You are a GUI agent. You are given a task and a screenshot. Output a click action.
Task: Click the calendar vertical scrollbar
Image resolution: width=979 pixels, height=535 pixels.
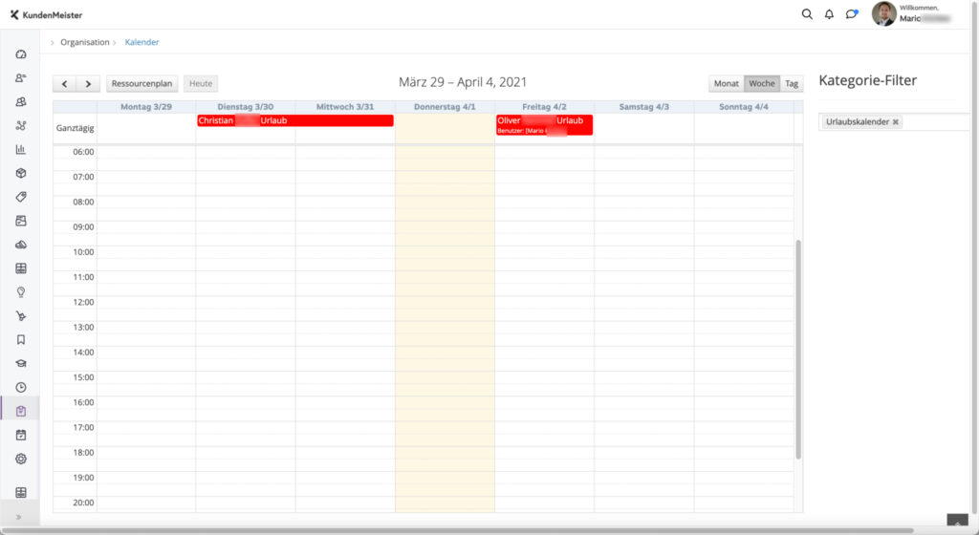[x=798, y=350]
